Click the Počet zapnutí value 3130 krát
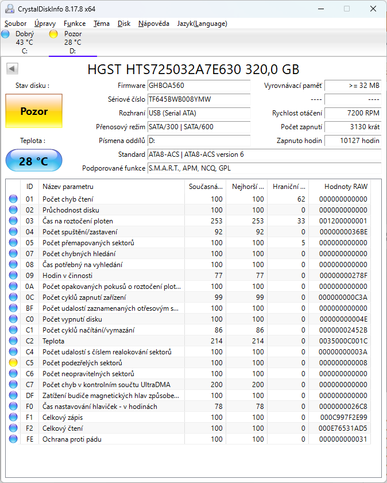The height and width of the screenshot is (483, 387). (x=353, y=126)
